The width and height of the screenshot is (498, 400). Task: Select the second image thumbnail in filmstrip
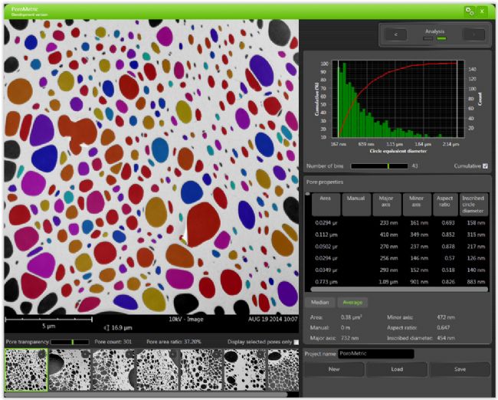[70, 370]
